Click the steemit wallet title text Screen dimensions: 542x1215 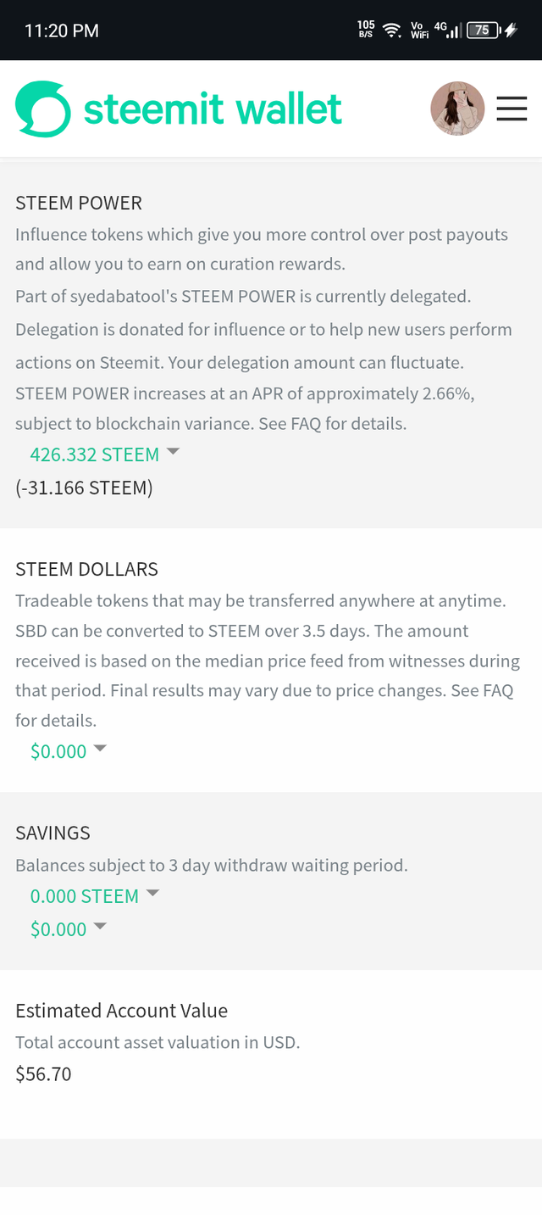coord(213,109)
